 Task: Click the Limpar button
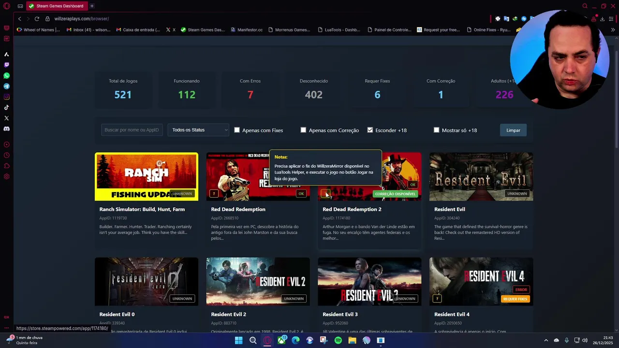[x=513, y=130]
